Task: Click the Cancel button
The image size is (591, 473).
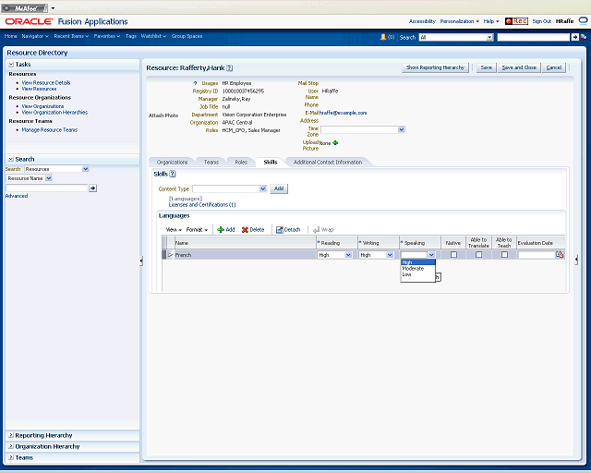Action: 554,67
